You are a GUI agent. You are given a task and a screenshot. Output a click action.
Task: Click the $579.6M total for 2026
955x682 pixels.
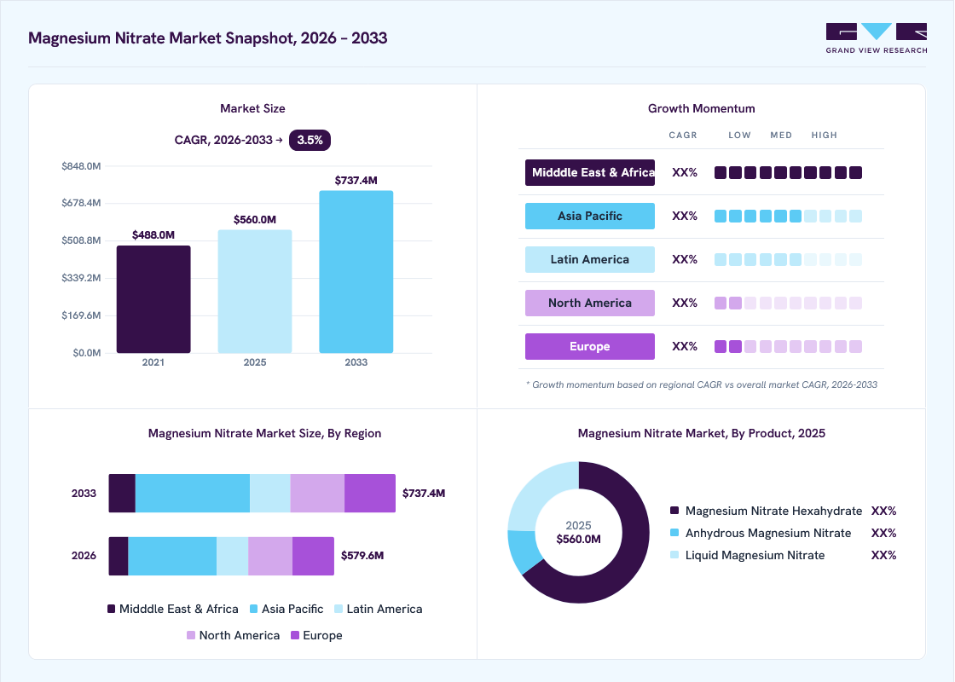click(362, 555)
